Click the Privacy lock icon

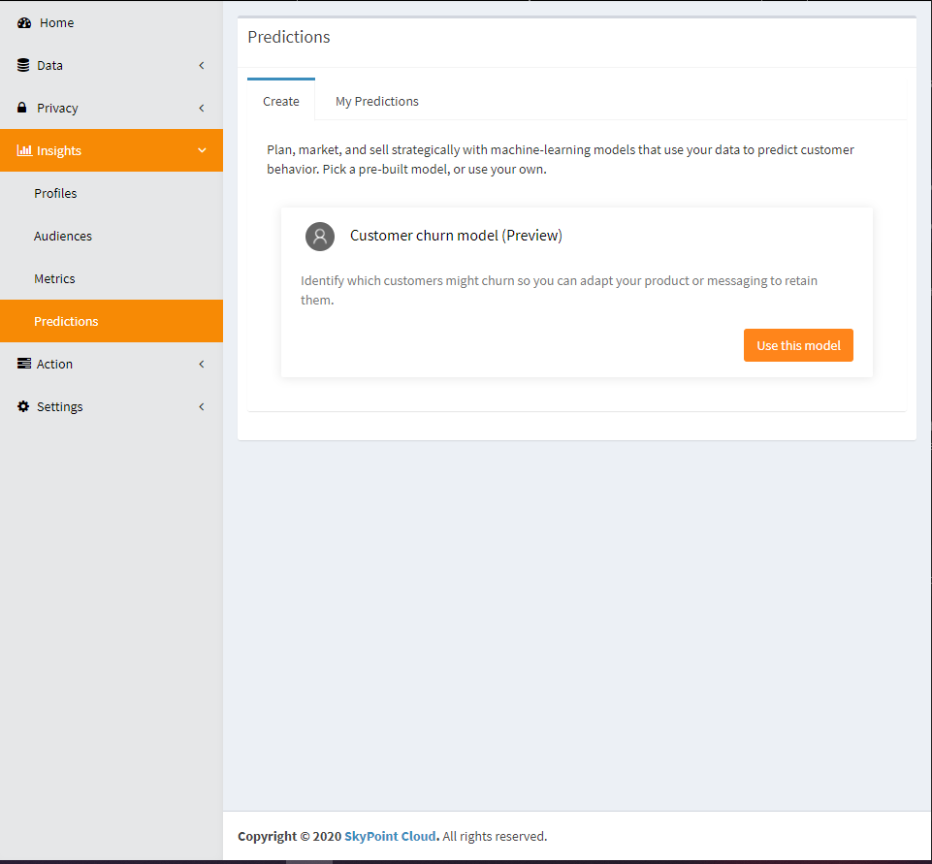(22, 108)
